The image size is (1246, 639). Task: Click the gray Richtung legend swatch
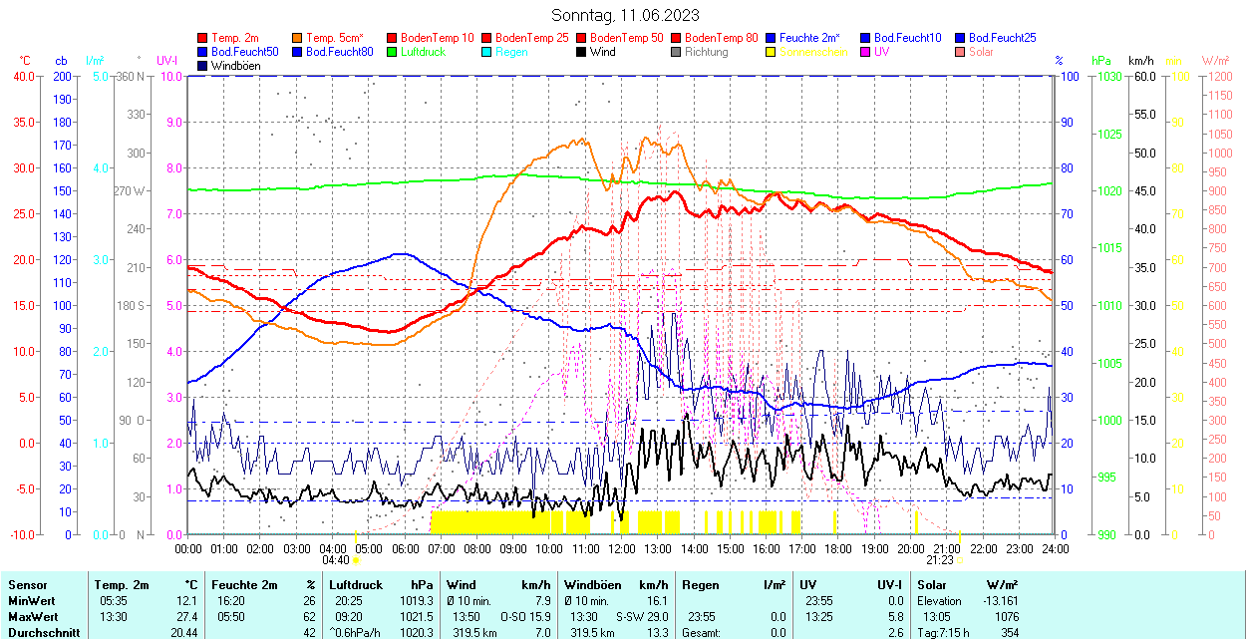pyautogui.click(x=676, y=52)
